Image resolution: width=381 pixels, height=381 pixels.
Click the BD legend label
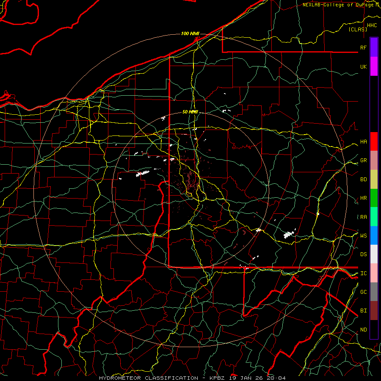[364, 179]
